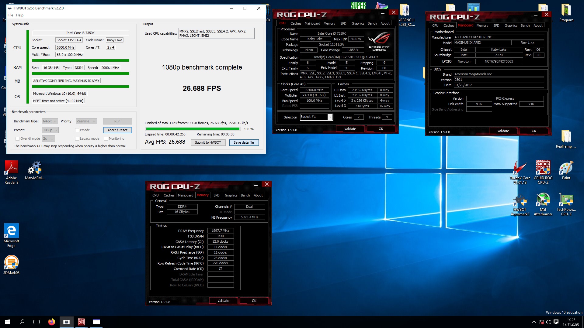Show hidden tray icons chevron
584x328 pixels.
534,322
